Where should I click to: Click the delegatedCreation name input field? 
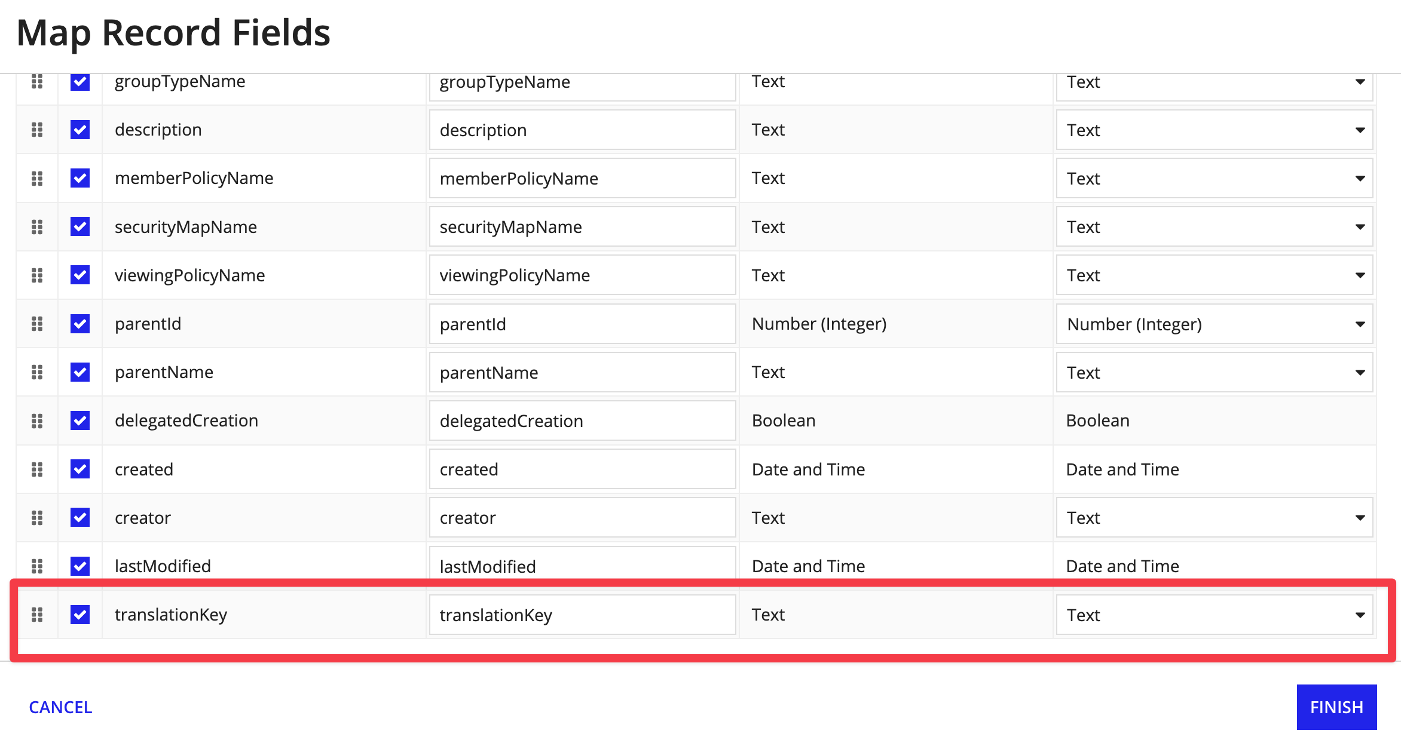(582, 421)
